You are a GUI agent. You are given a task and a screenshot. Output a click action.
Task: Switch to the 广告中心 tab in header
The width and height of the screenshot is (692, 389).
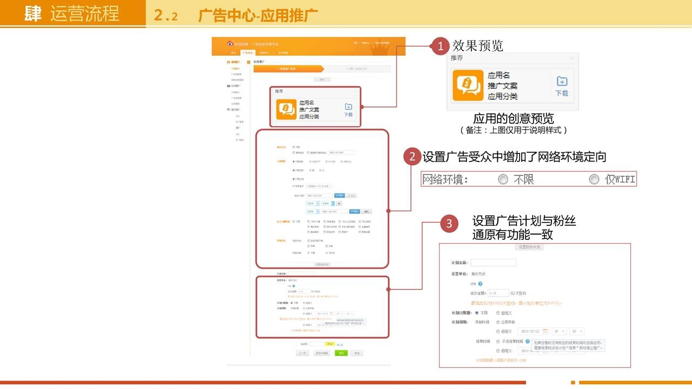point(248,53)
